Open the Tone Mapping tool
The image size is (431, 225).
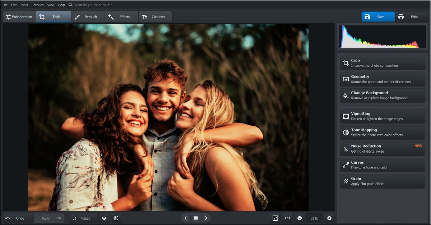(383, 132)
